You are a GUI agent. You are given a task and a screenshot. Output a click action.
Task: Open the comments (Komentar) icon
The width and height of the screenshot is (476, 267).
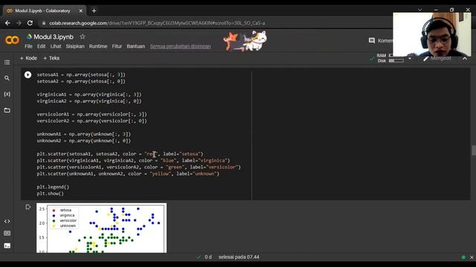[372, 41]
